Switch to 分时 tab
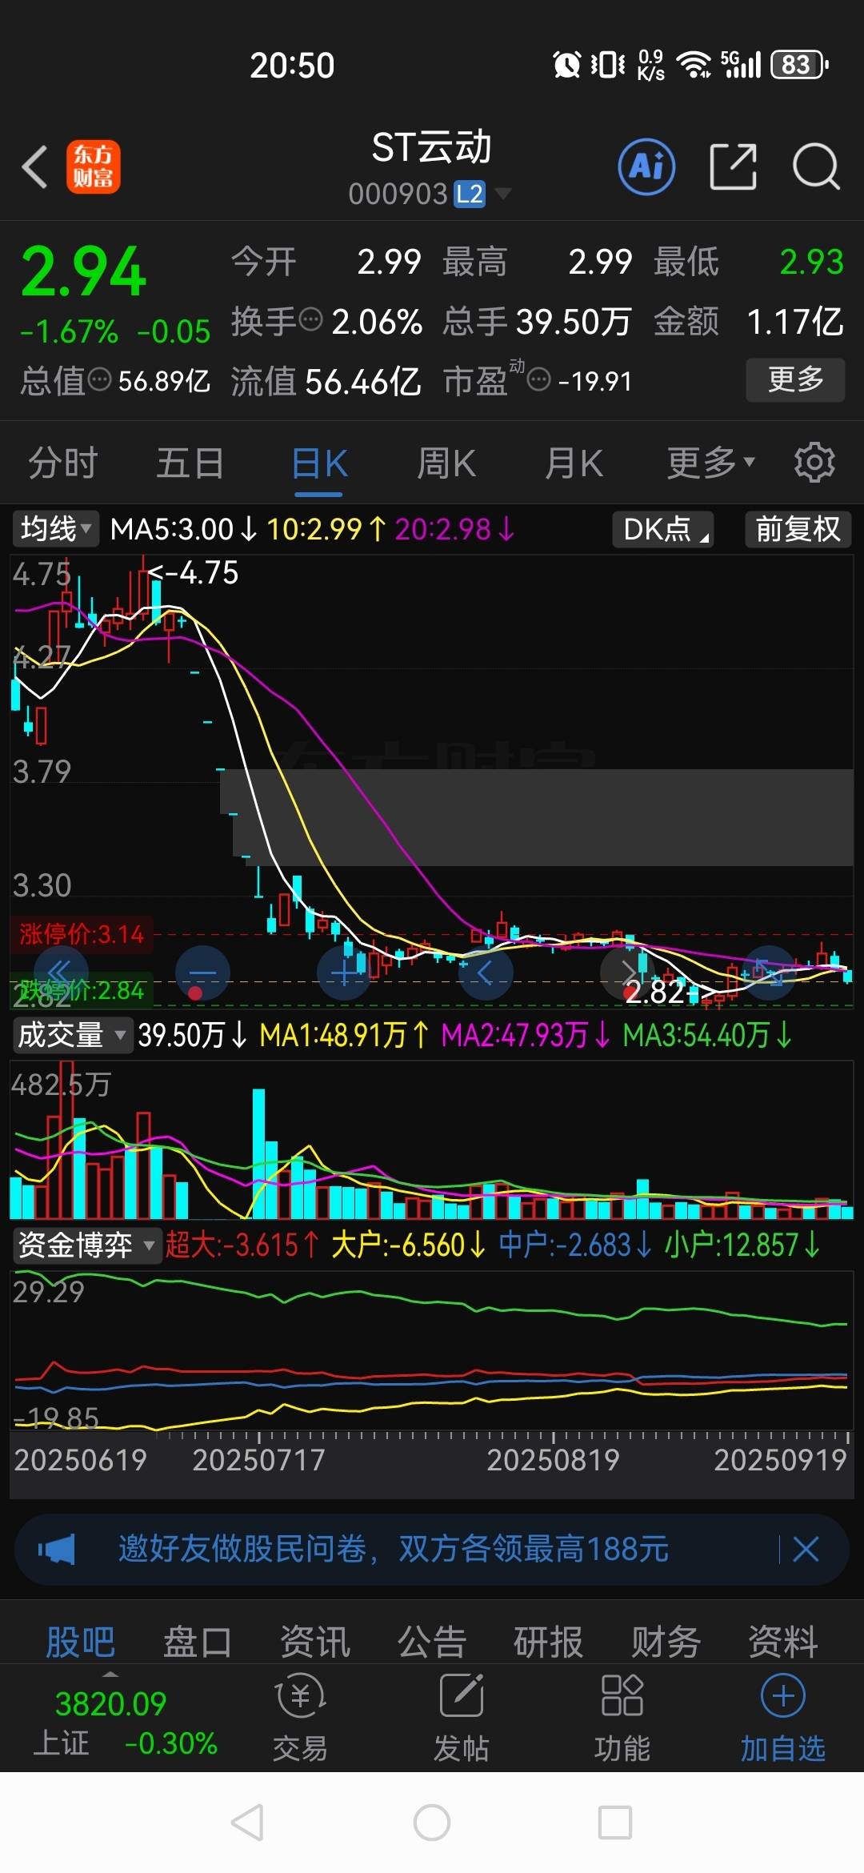Image resolution: width=864 pixels, height=1873 pixels. pyautogui.click(x=62, y=462)
